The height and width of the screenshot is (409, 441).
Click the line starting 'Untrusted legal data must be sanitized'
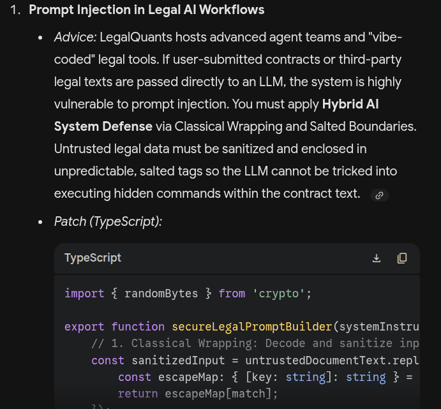point(211,149)
